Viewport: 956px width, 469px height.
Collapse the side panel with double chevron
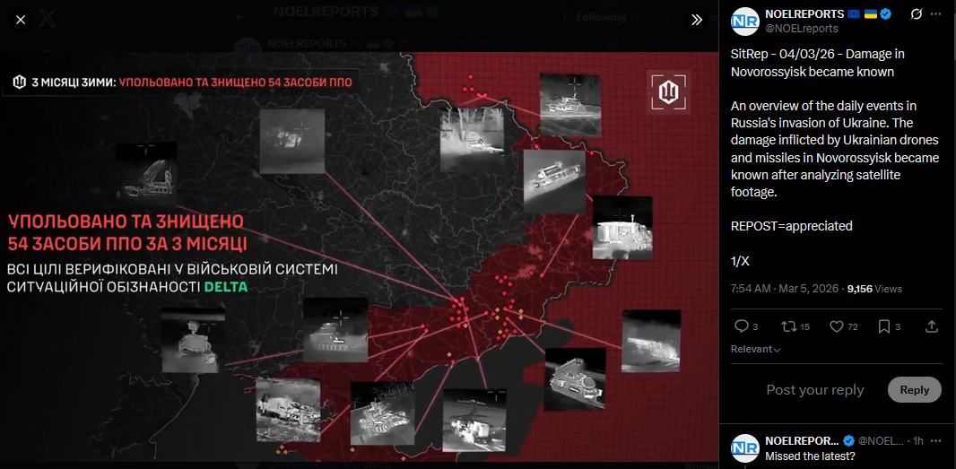(697, 20)
